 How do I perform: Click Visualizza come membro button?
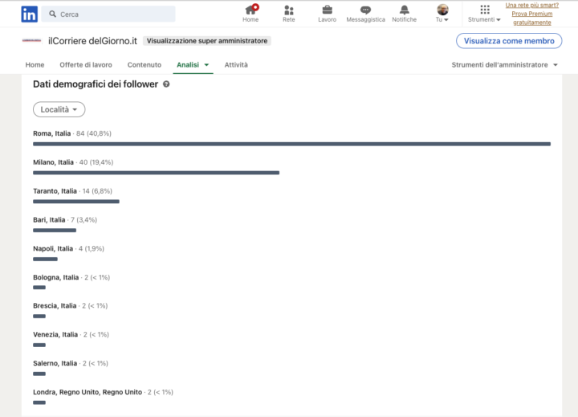point(509,41)
